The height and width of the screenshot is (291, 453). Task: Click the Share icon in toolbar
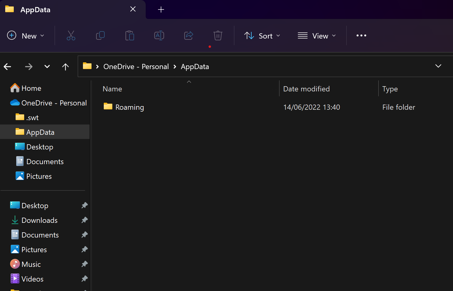point(189,36)
